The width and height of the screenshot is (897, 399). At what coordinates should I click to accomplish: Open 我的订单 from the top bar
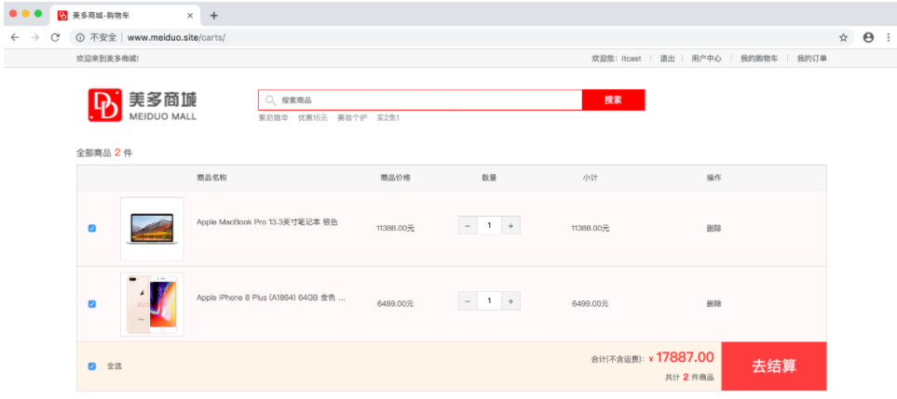811,59
